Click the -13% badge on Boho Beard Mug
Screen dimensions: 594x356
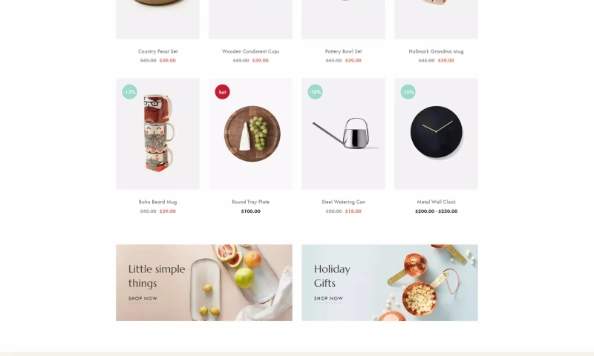[x=129, y=92]
